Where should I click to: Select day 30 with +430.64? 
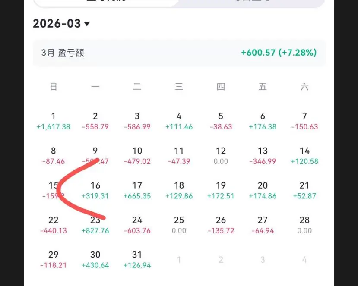[x=95, y=260]
